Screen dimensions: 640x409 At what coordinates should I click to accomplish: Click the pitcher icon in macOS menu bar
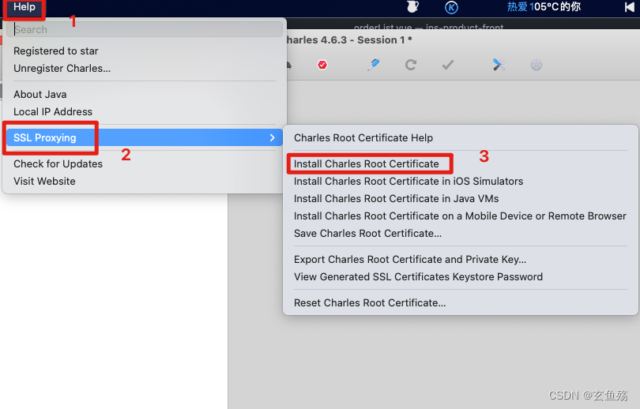[x=413, y=7]
